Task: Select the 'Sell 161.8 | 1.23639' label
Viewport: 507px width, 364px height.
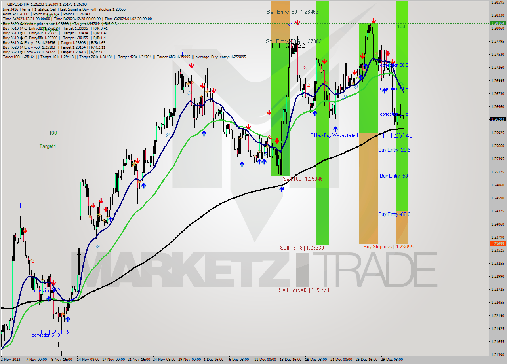Action: click(x=302, y=248)
